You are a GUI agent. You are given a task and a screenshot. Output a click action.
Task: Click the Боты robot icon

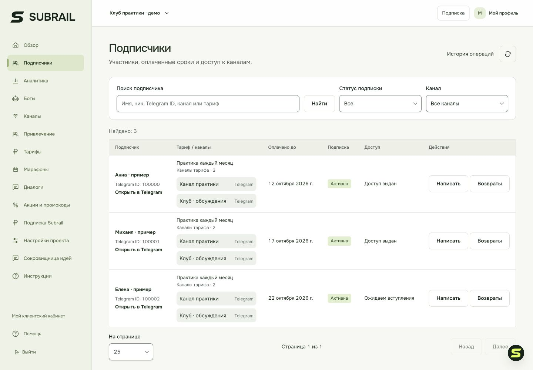pos(16,98)
